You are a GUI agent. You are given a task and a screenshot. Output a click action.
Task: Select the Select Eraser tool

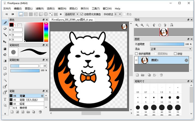click(x=5, y=92)
